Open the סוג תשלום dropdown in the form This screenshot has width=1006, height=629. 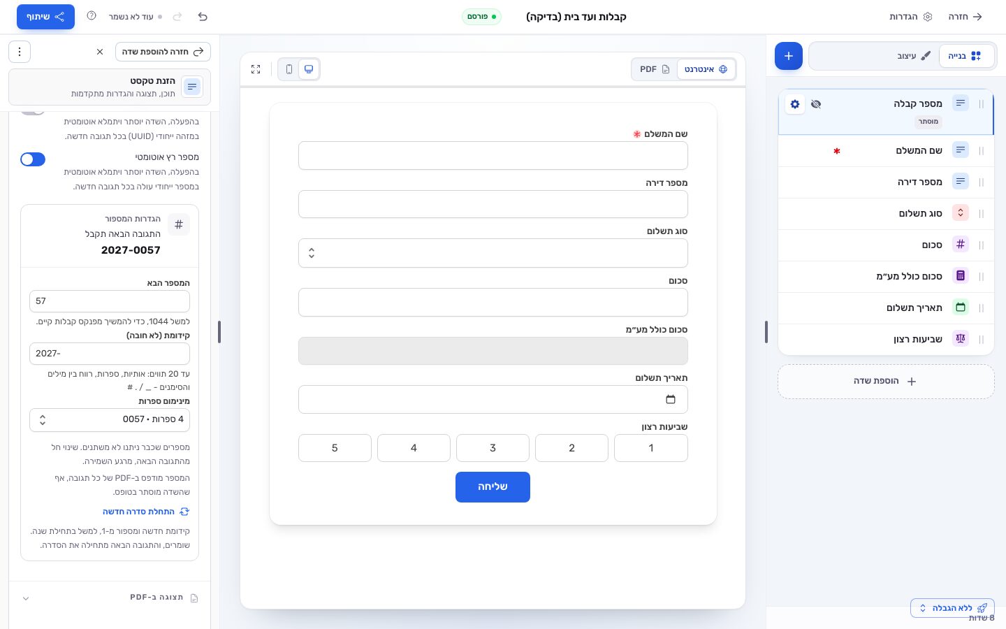tap(493, 253)
